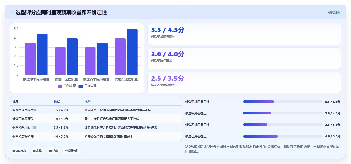Click the blue bar for 候选乙采用易用性
351x164 pixels.
coord(102,59)
